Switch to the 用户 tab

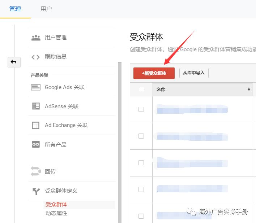coord(46,9)
